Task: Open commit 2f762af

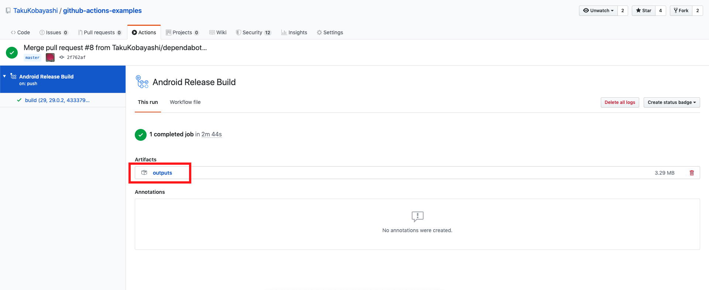Action: tap(76, 57)
